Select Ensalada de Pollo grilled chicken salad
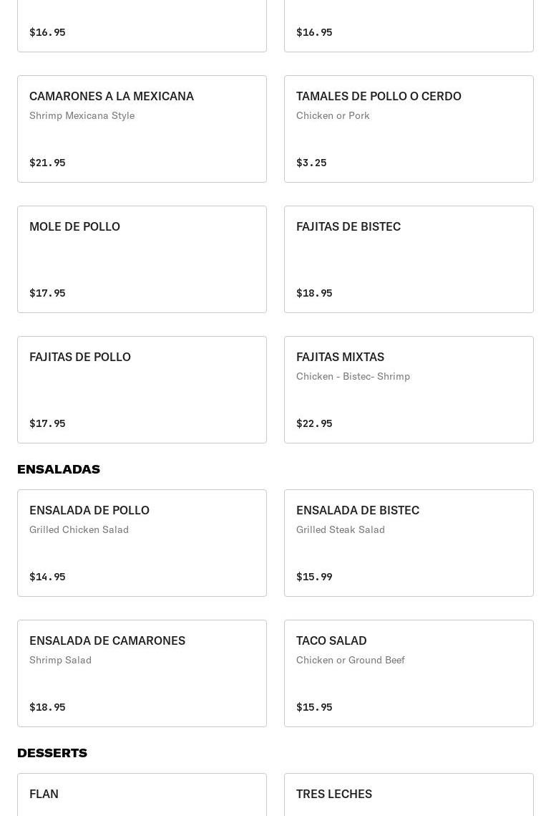 click(x=142, y=543)
